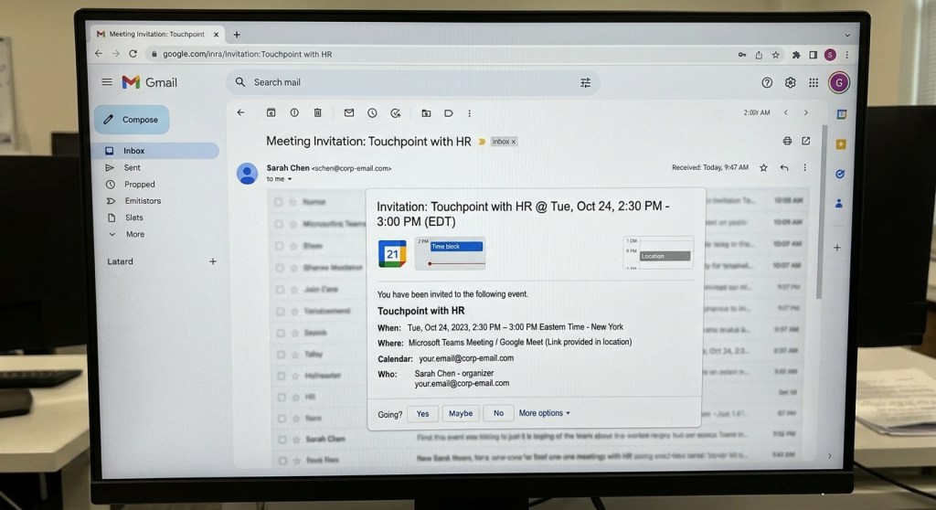
Task: Reply to Sarah Chen's email
Action: [784, 168]
